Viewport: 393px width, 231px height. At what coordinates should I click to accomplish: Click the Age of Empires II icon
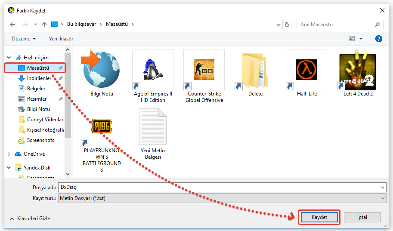[152, 70]
